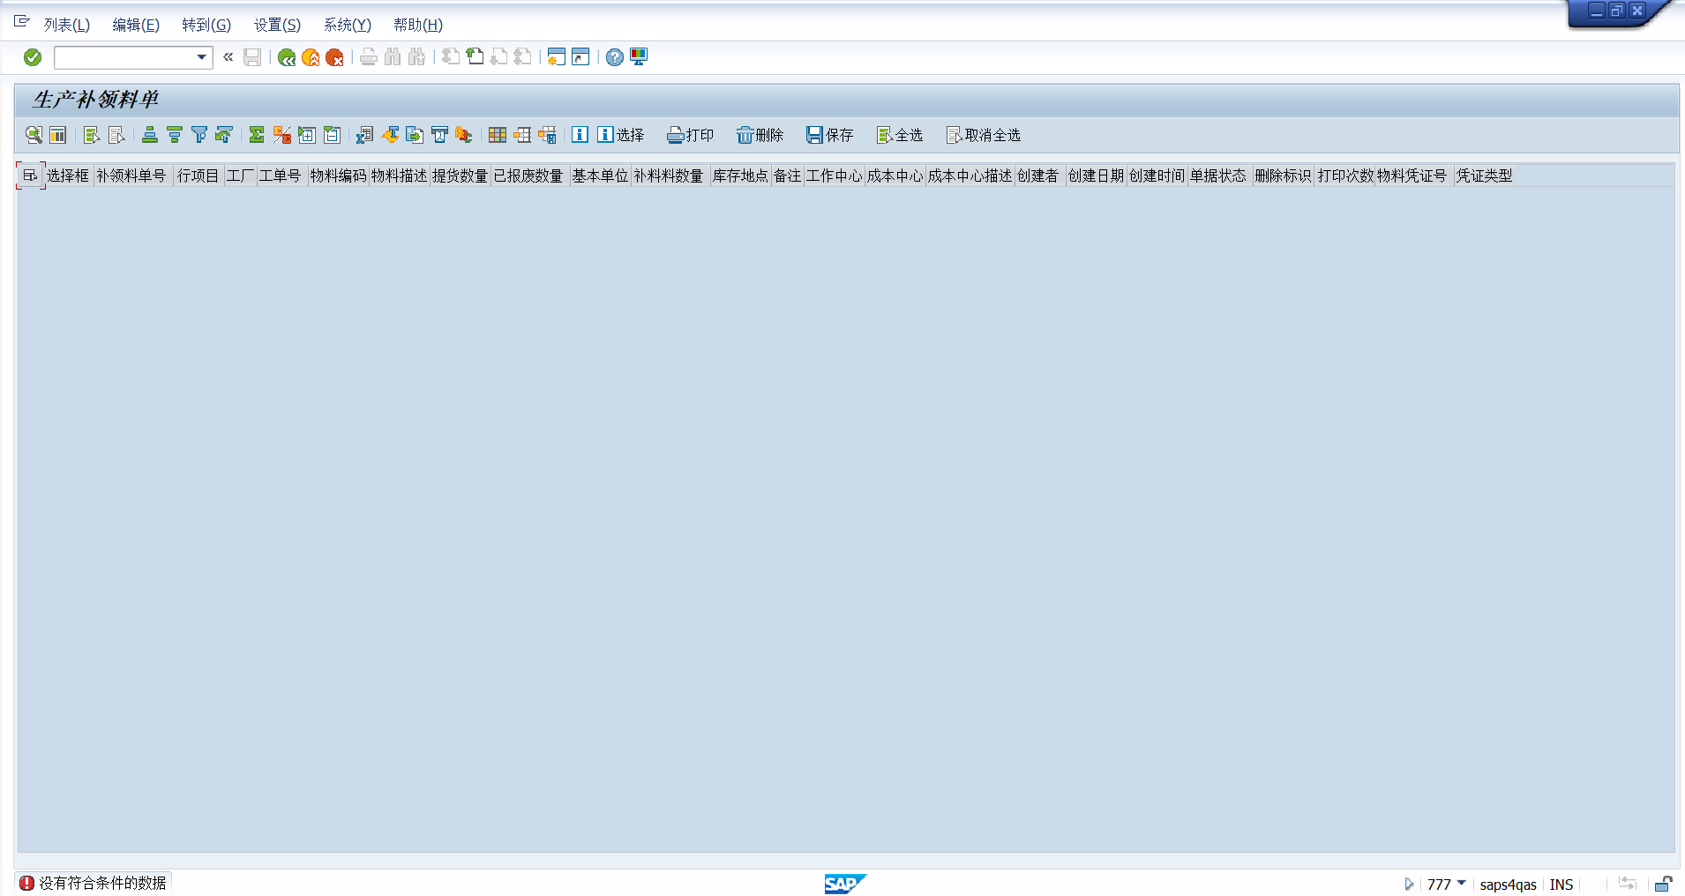
Task: Click inside the transaction command field
Action: [124, 57]
